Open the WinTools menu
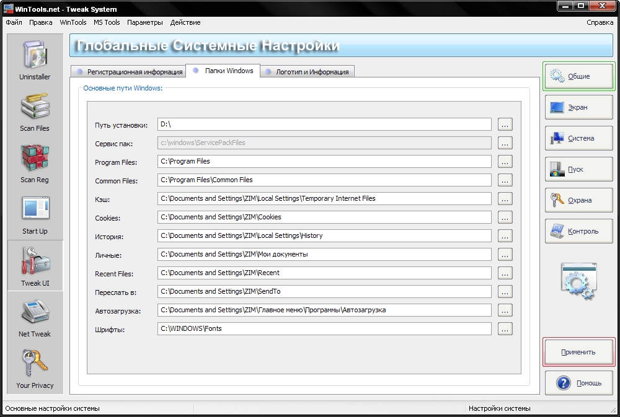 click(x=73, y=22)
